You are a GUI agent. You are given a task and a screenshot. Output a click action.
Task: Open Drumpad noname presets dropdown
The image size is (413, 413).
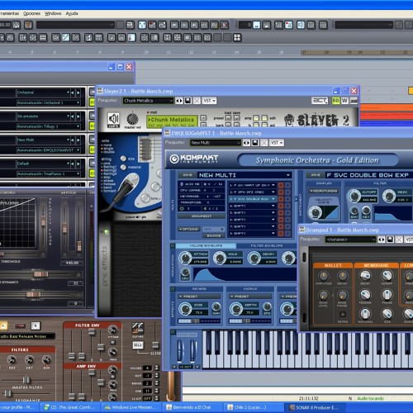[350, 240]
